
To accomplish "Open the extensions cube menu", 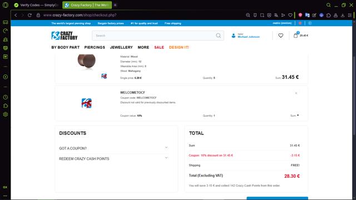I will pos(329,15).
